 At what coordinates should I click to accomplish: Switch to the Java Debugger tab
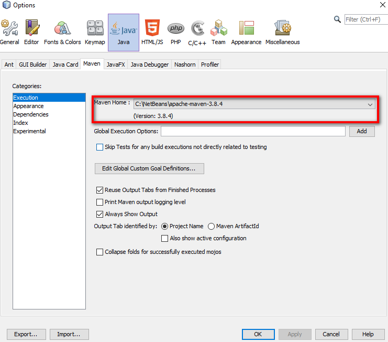click(150, 65)
